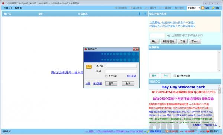Viewport: 223px width, 135px height.
Task: Click the 预订模式 label in toolbar
Action: coord(180,8)
